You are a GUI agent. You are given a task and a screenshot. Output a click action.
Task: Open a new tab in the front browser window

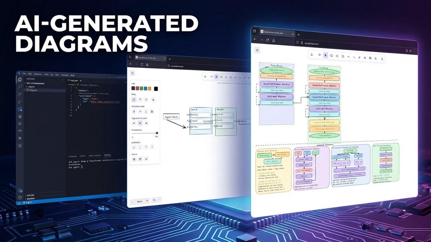299,35
